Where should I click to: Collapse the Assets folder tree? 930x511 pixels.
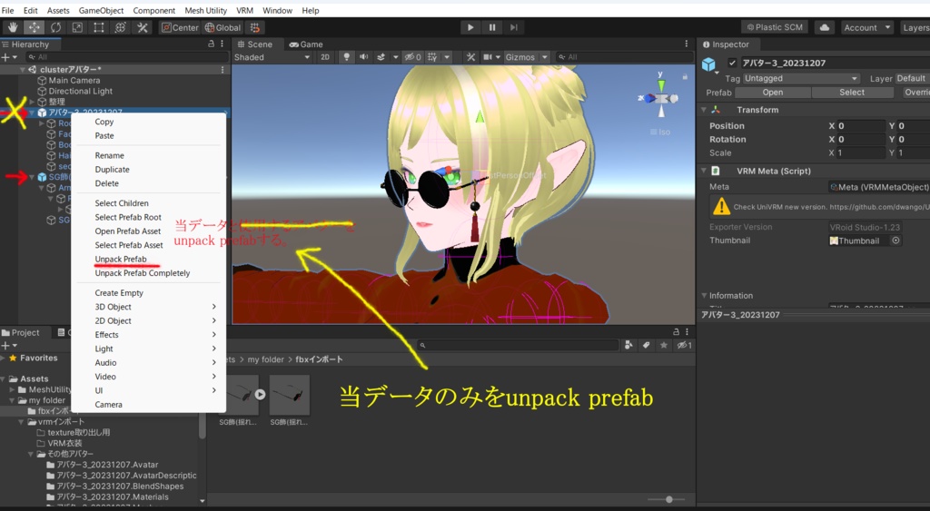pos(4,378)
